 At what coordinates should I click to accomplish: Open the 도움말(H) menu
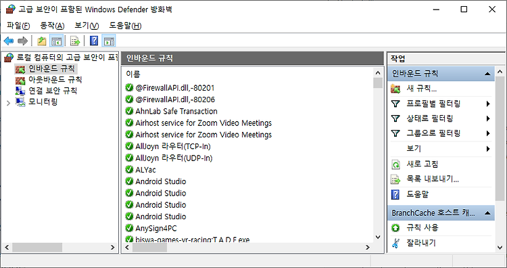pyautogui.click(x=125, y=26)
